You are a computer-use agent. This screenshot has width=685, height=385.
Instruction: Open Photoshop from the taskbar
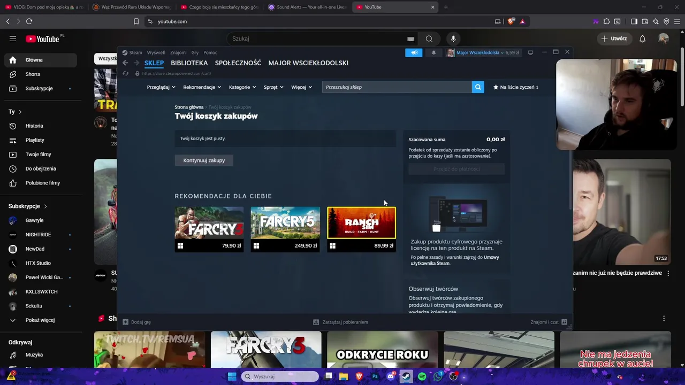click(375, 376)
